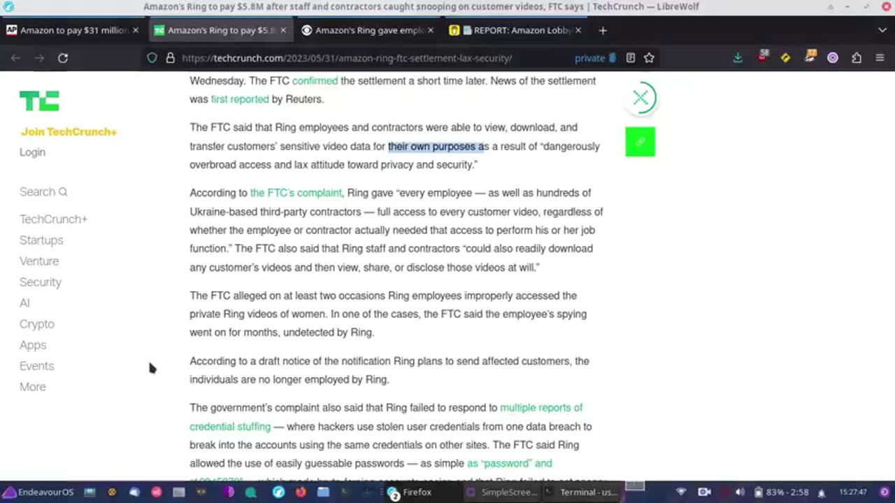Image resolution: width=895 pixels, height=503 pixels.
Task: Open TechCrunch+ in the sidebar
Action: pos(53,219)
